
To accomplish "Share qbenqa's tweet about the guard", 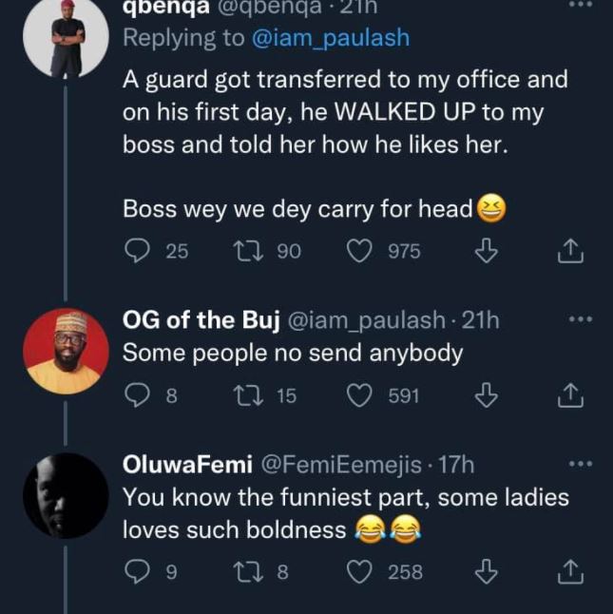I will [x=569, y=251].
